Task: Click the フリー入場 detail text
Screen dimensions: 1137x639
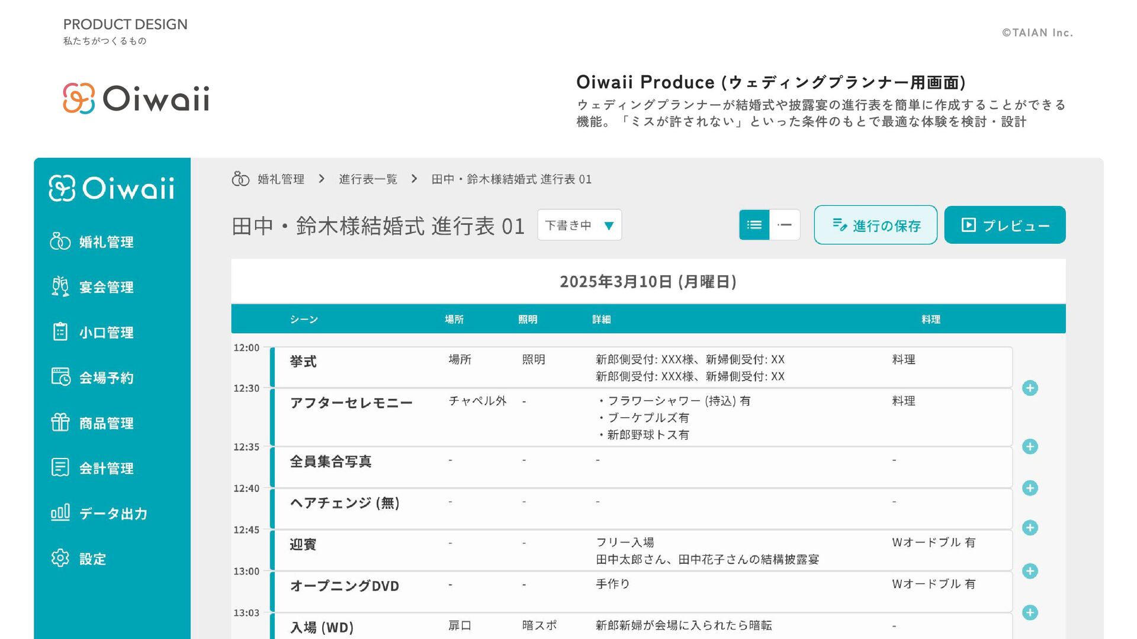Action: tap(625, 543)
